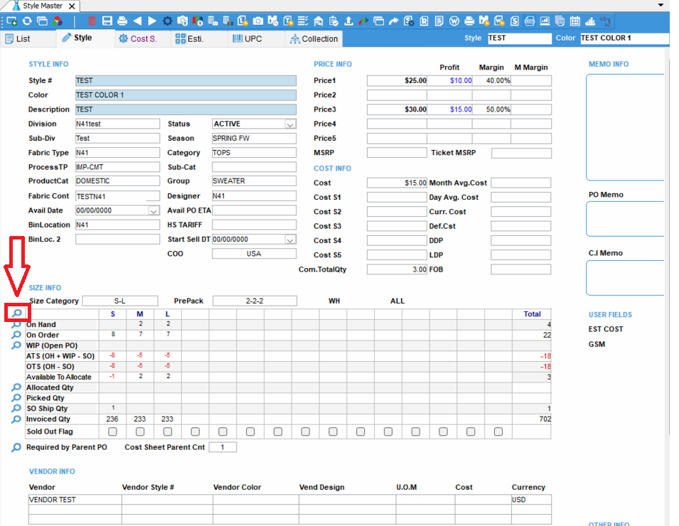
Task: Click the floppy disk save icon
Action: tap(107, 21)
